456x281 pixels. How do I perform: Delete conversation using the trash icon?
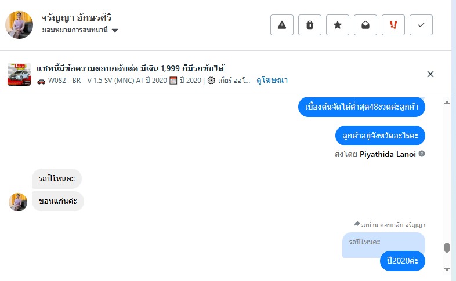(x=310, y=25)
